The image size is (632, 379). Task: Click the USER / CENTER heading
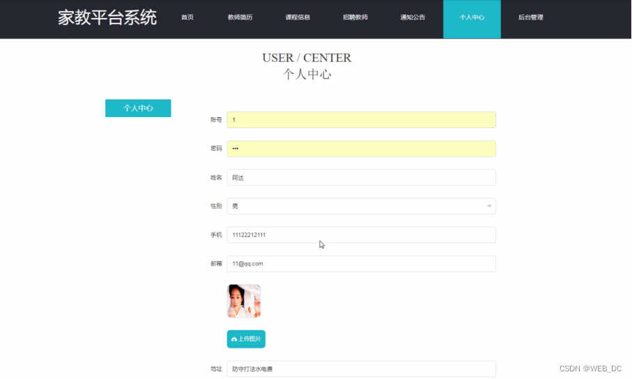307,58
